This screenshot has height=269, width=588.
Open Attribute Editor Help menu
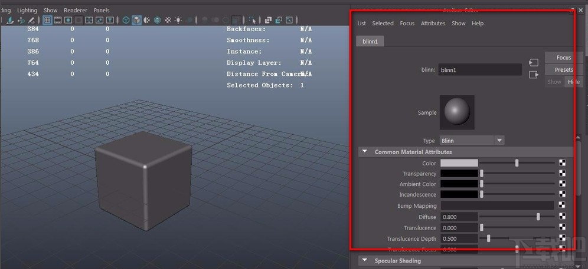point(478,23)
